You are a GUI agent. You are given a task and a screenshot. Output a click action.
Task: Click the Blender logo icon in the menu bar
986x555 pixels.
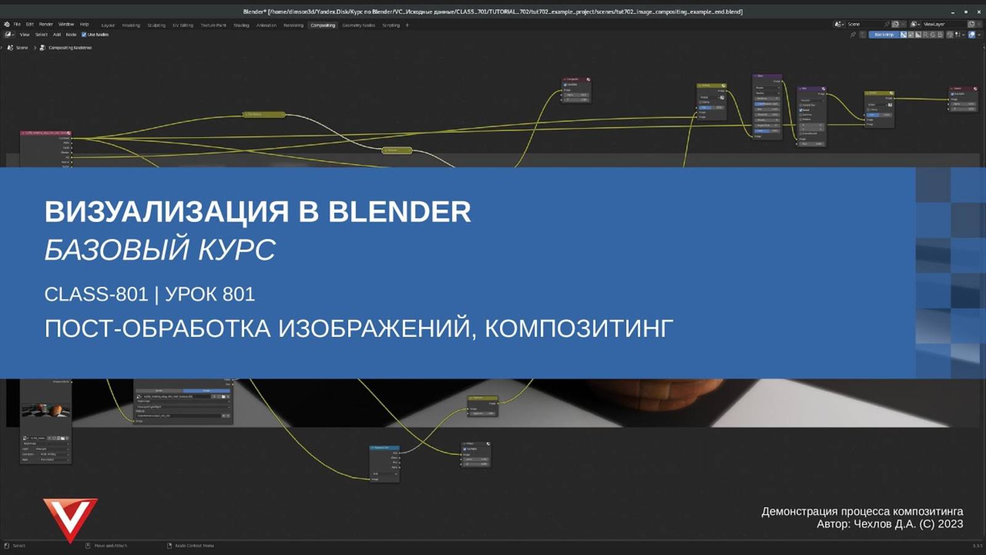[7, 24]
